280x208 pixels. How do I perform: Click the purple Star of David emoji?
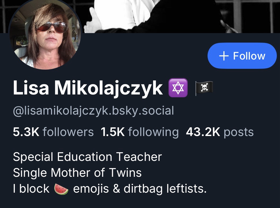pos(178,88)
